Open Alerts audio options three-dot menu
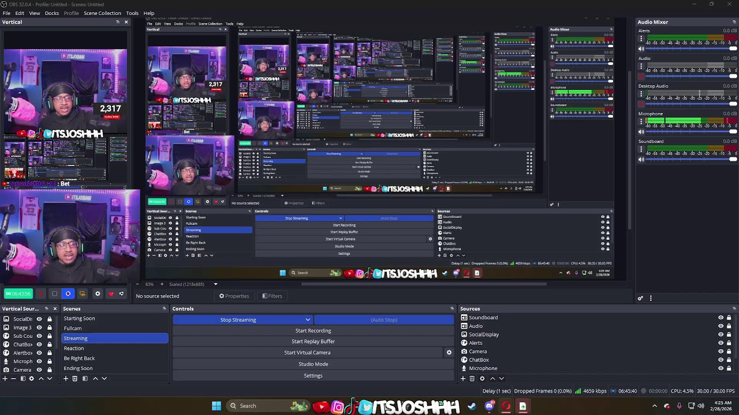739x415 pixels. (x=641, y=39)
